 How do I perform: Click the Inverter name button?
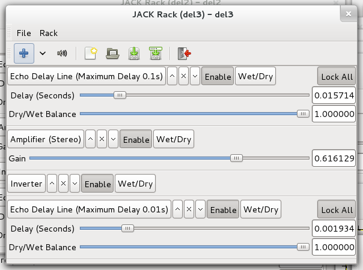(26, 184)
